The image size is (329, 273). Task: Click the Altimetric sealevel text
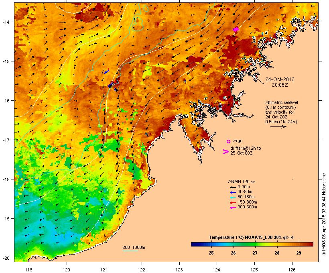pyautogui.click(x=282, y=102)
